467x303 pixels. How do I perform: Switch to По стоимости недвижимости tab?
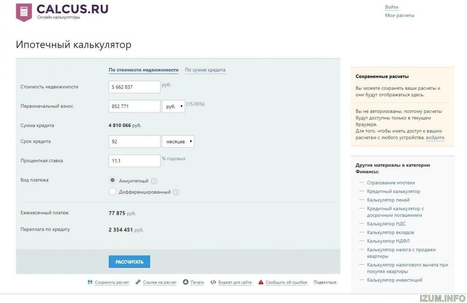[144, 70]
